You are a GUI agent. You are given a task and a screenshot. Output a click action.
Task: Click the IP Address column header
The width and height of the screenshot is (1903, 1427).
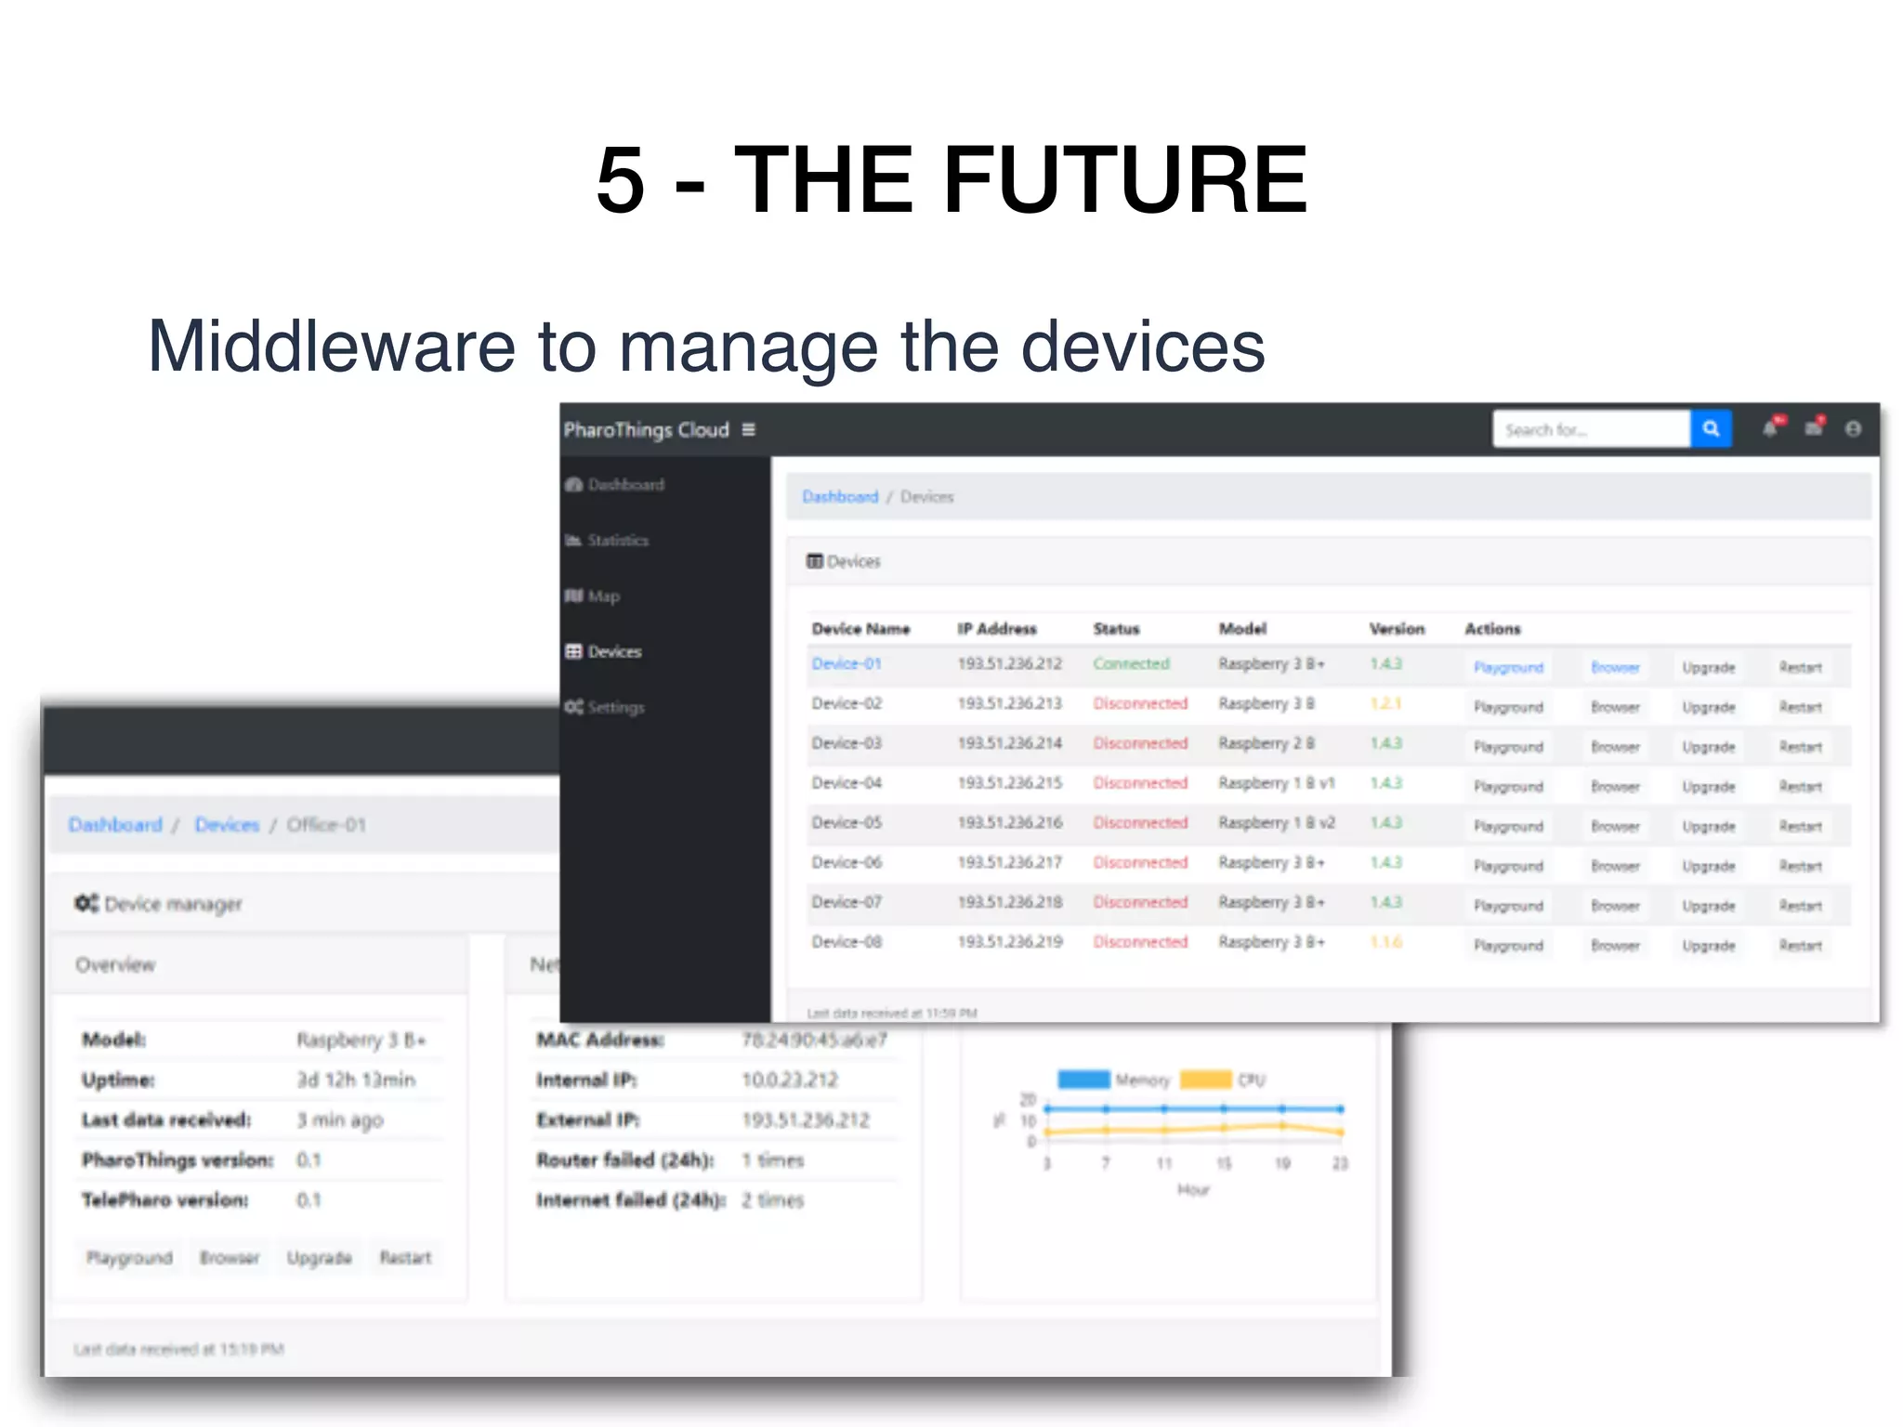(x=997, y=629)
